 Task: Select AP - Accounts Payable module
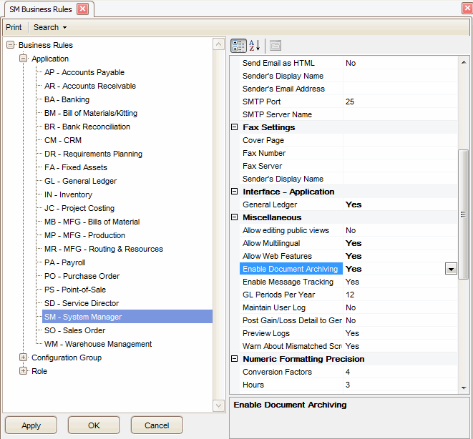[x=84, y=72]
